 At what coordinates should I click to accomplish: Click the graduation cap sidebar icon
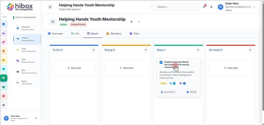[4, 60]
